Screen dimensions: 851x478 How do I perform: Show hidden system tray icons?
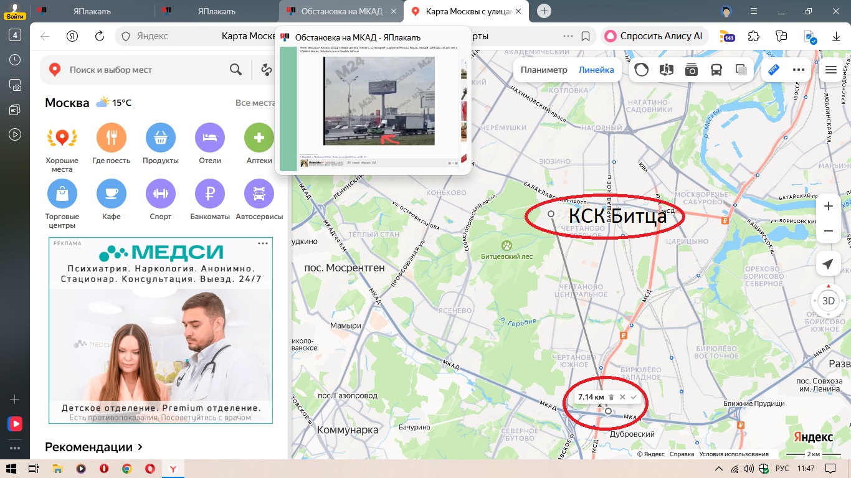(718, 468)
